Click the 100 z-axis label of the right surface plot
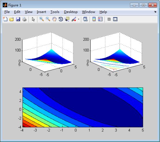Screen dimensions: 160x142 point(86,50)
